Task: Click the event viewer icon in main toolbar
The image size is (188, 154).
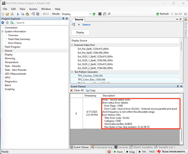Action: click(x=38, y=14)
